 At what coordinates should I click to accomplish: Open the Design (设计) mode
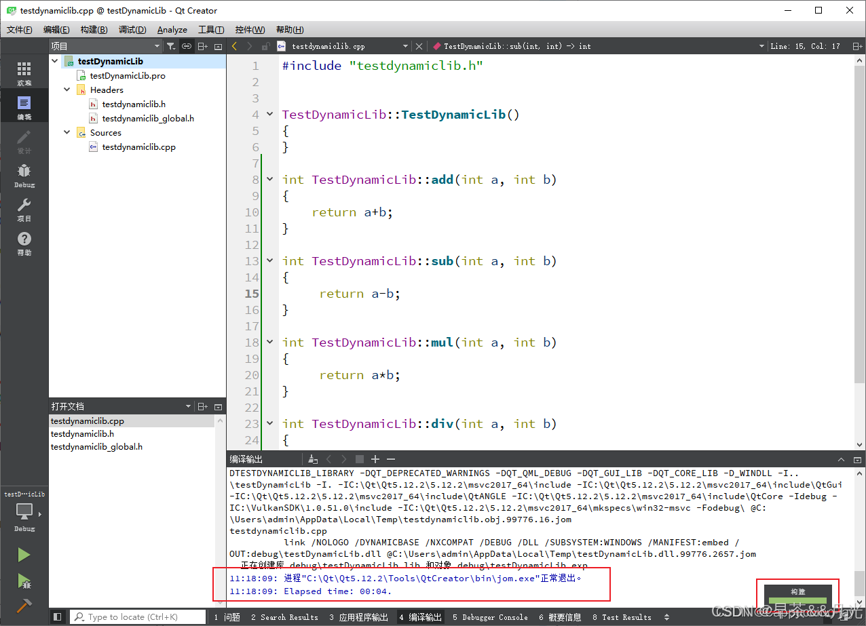(x=24, y=141)
